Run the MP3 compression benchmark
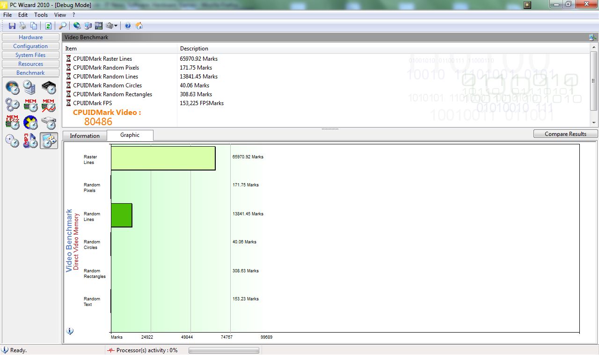Viewport: 599px width, 355px height. tap(30, 141)
